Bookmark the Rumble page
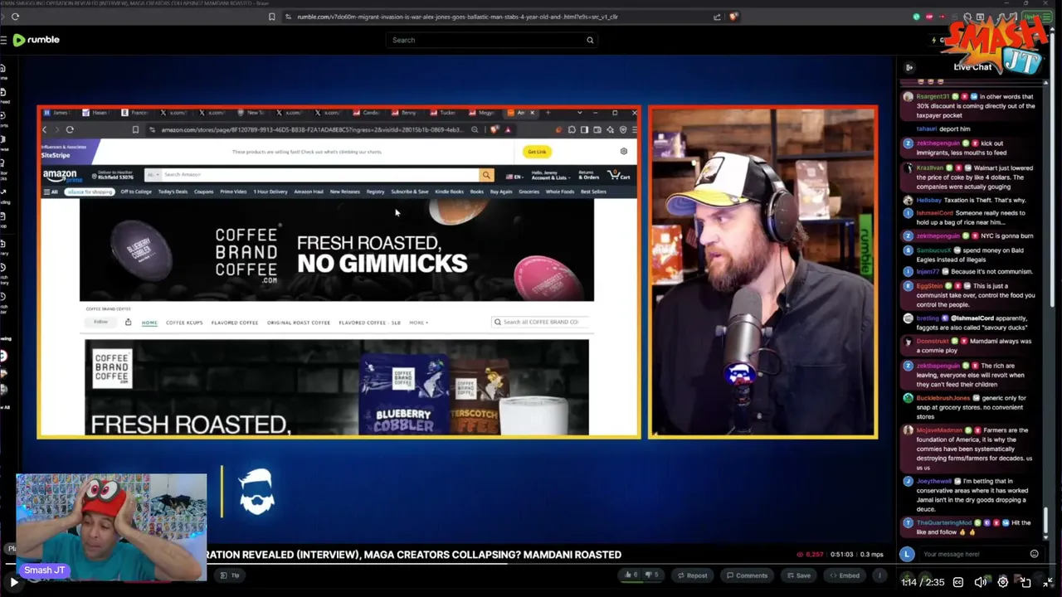 tap(272, 17)
